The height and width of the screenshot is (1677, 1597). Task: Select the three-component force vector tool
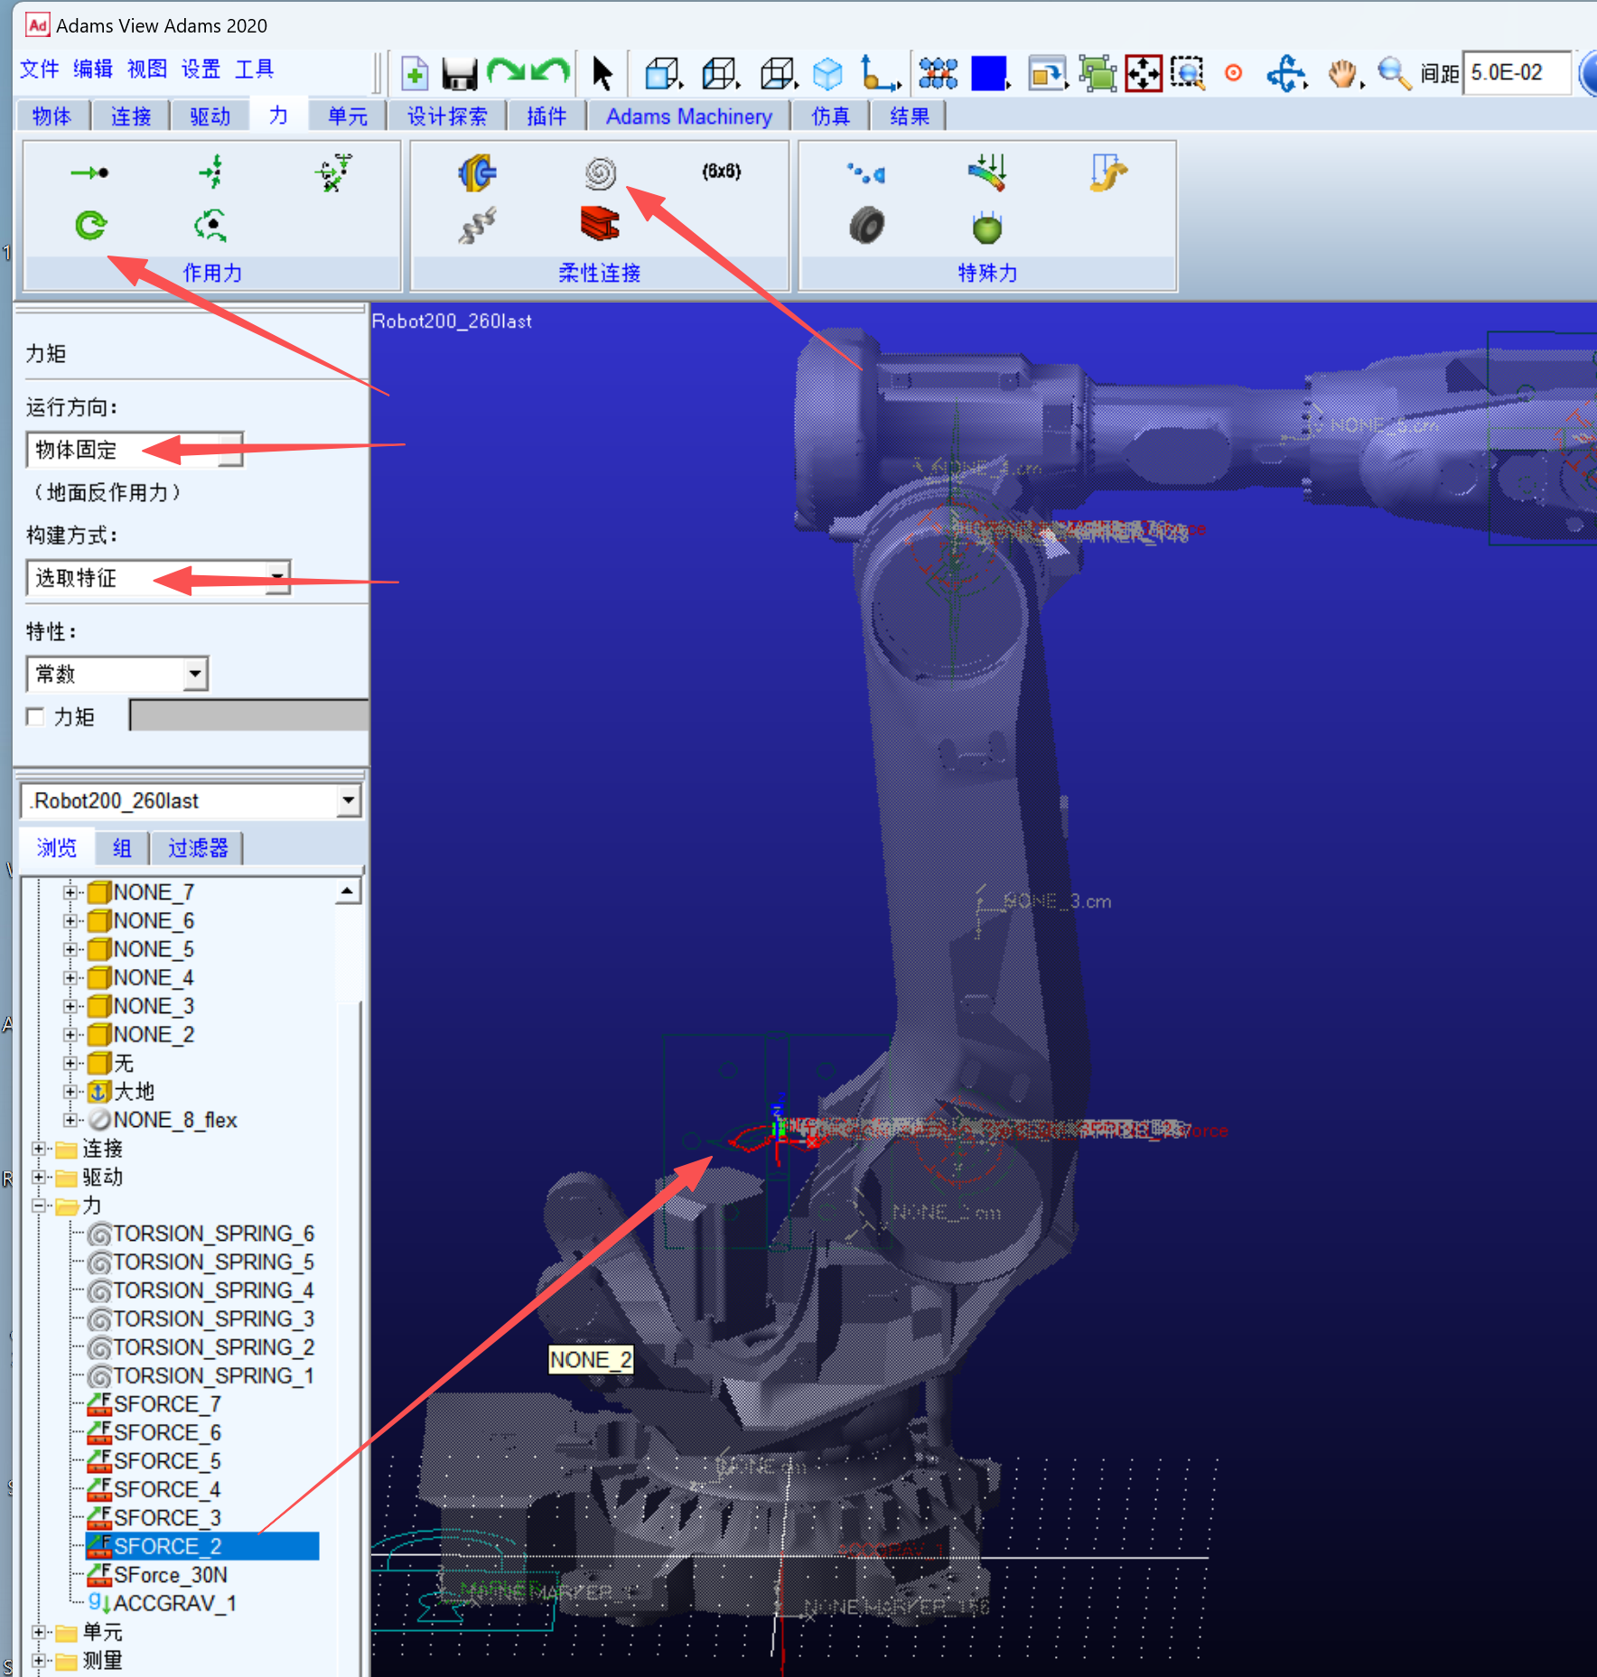[x=210, y=172]
